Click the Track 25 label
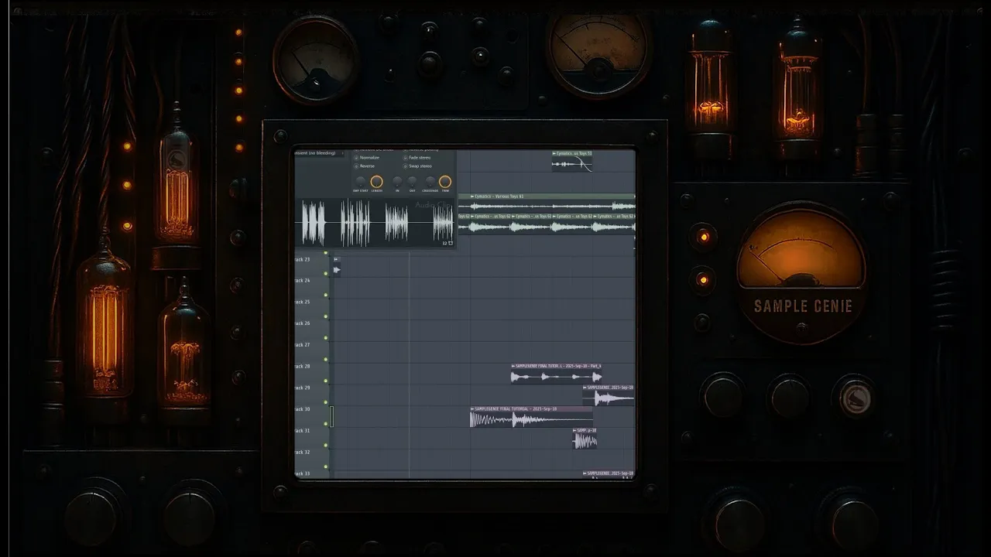This screenshot has width=991, height=557. (x=302, y=302)
